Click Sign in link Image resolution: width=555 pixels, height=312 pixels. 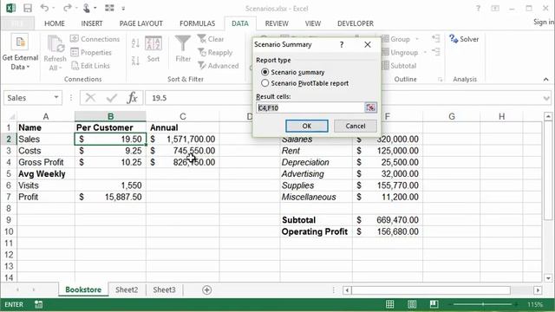click(x=544, y=22)
